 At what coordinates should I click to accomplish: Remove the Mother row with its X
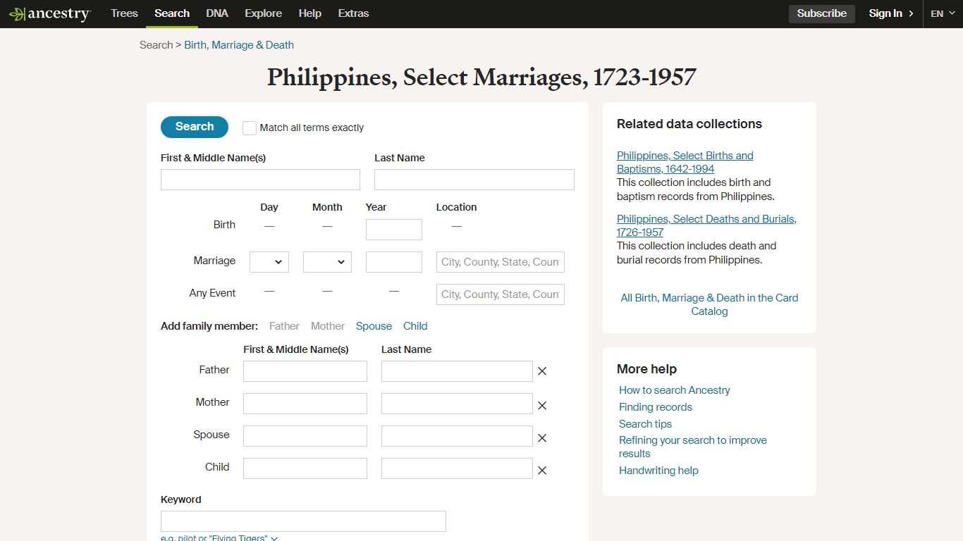[x=542, y=406]
